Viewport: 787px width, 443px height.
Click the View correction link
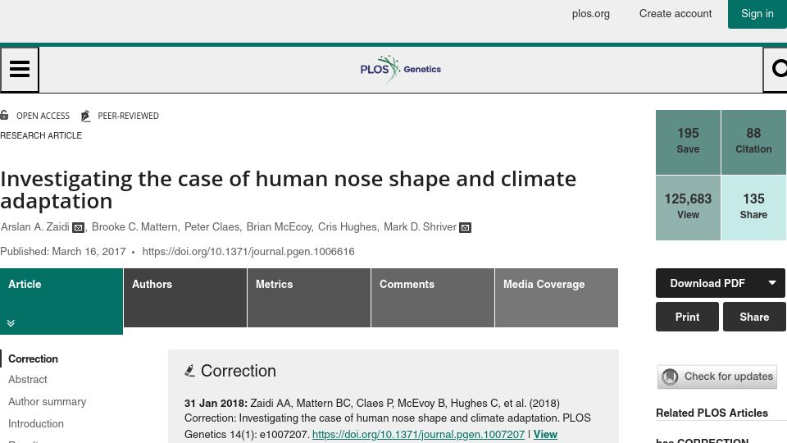[546, 435]
